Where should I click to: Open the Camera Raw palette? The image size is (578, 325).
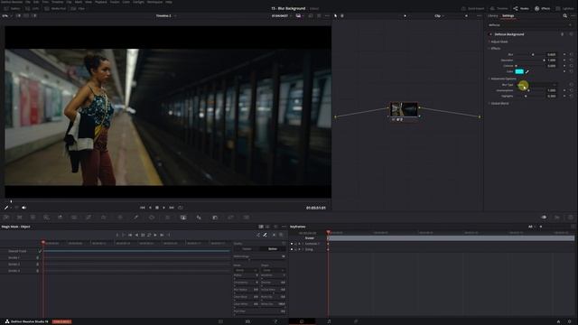(x=6, y=218)
